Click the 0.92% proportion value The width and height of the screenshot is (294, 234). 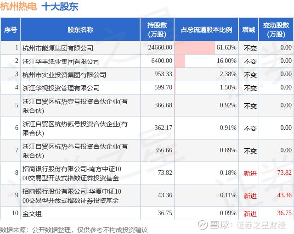[x=228, y=105]
